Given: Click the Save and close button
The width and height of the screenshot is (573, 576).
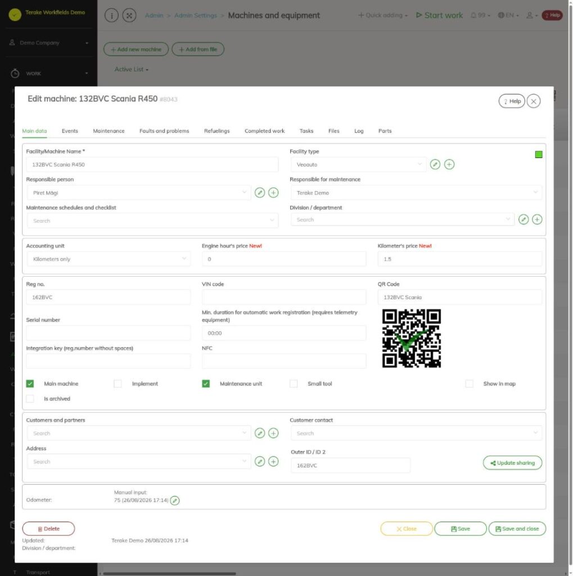Looking at the screenshot, I should 517,529.
